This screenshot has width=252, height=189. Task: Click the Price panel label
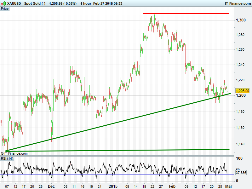click(5, 9)
